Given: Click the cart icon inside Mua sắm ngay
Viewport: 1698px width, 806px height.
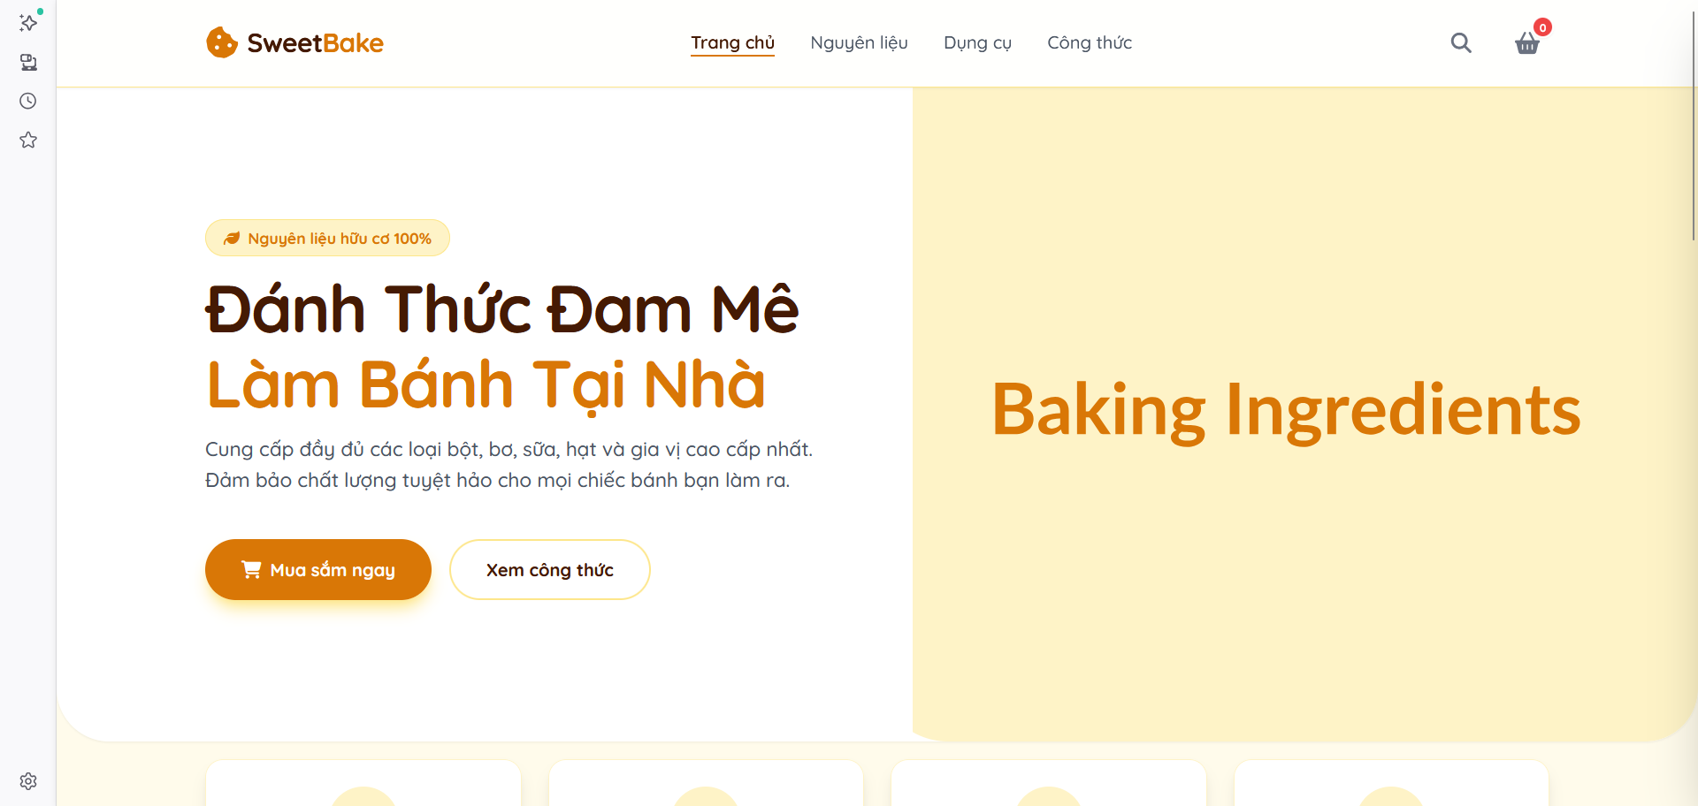Looking at the screenshot, I should [x=251, y=569].
